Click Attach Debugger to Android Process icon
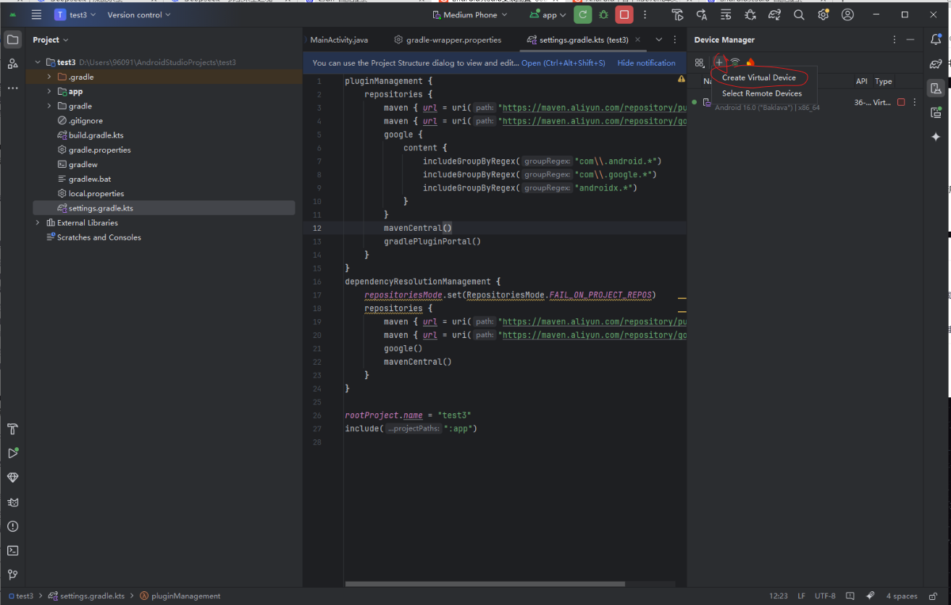Image resolution: width=951 pixels, height=605 pixels. 750,14
